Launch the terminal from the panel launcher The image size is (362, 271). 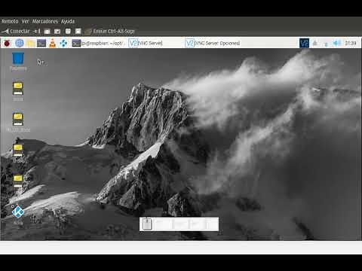(x=41, y=43)
